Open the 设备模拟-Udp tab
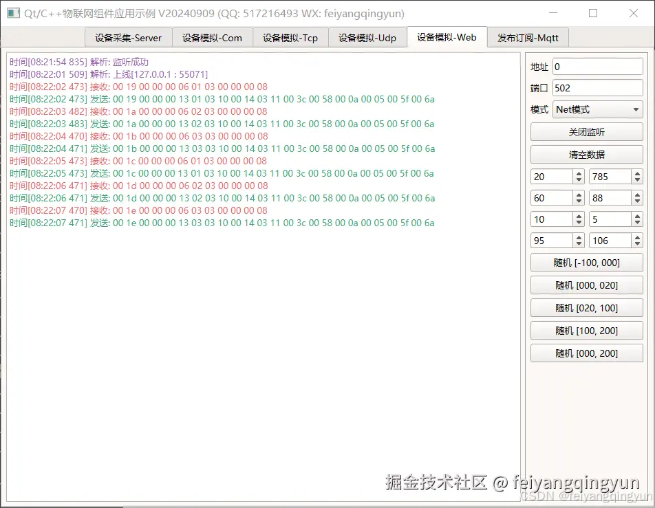Screen dimensions: 655x508 pyautogui.click(x=368, y=38)
